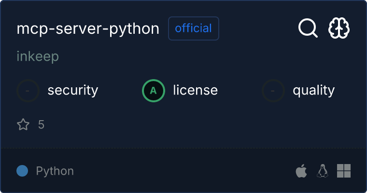
Task: Click the Linux penguin platform icon
Action: pos(322,171)
